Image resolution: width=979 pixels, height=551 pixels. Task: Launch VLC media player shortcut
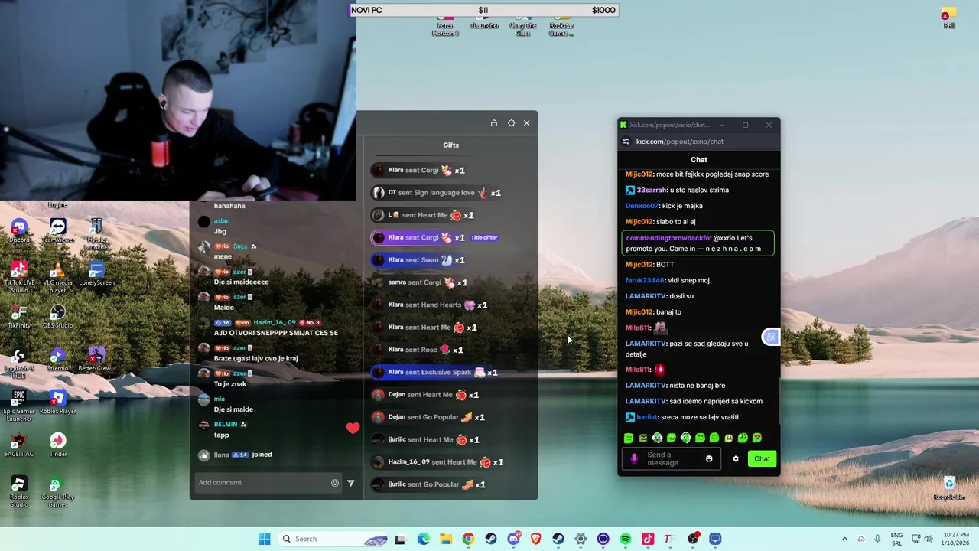(x=57, y=275)
